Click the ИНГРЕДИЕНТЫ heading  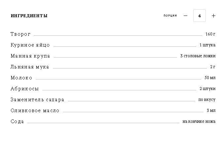29,16
